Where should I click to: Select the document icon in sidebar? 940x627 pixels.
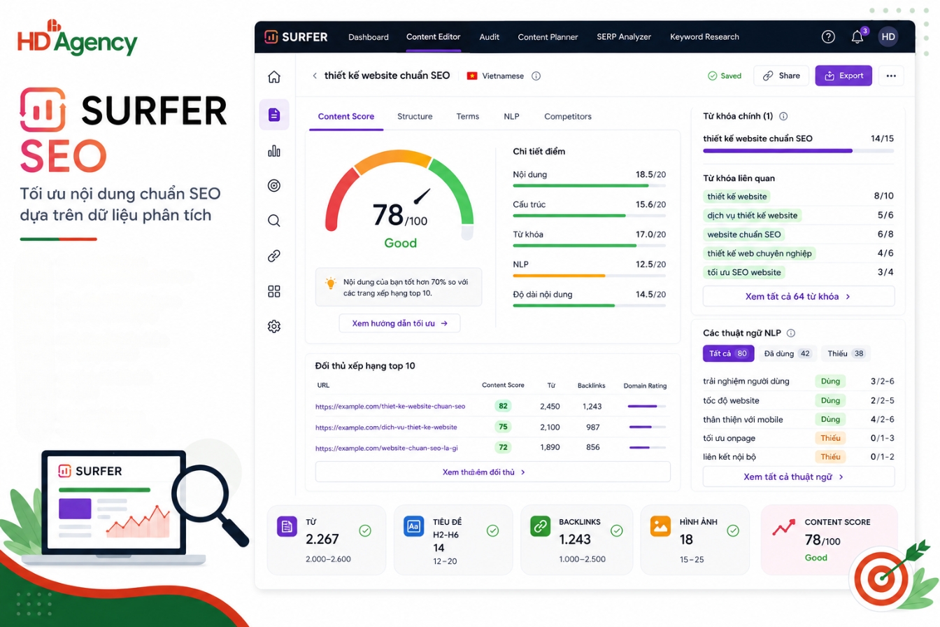274,115
